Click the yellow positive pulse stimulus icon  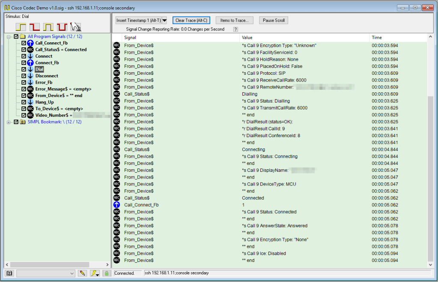(48, 26)
